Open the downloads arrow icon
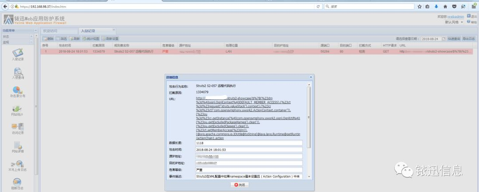 [x=436, y=6]
